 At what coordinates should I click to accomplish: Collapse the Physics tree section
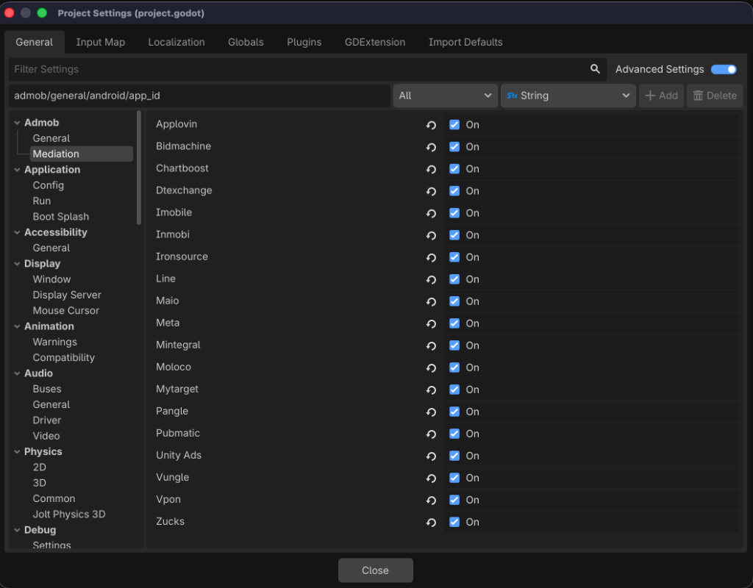18,452
